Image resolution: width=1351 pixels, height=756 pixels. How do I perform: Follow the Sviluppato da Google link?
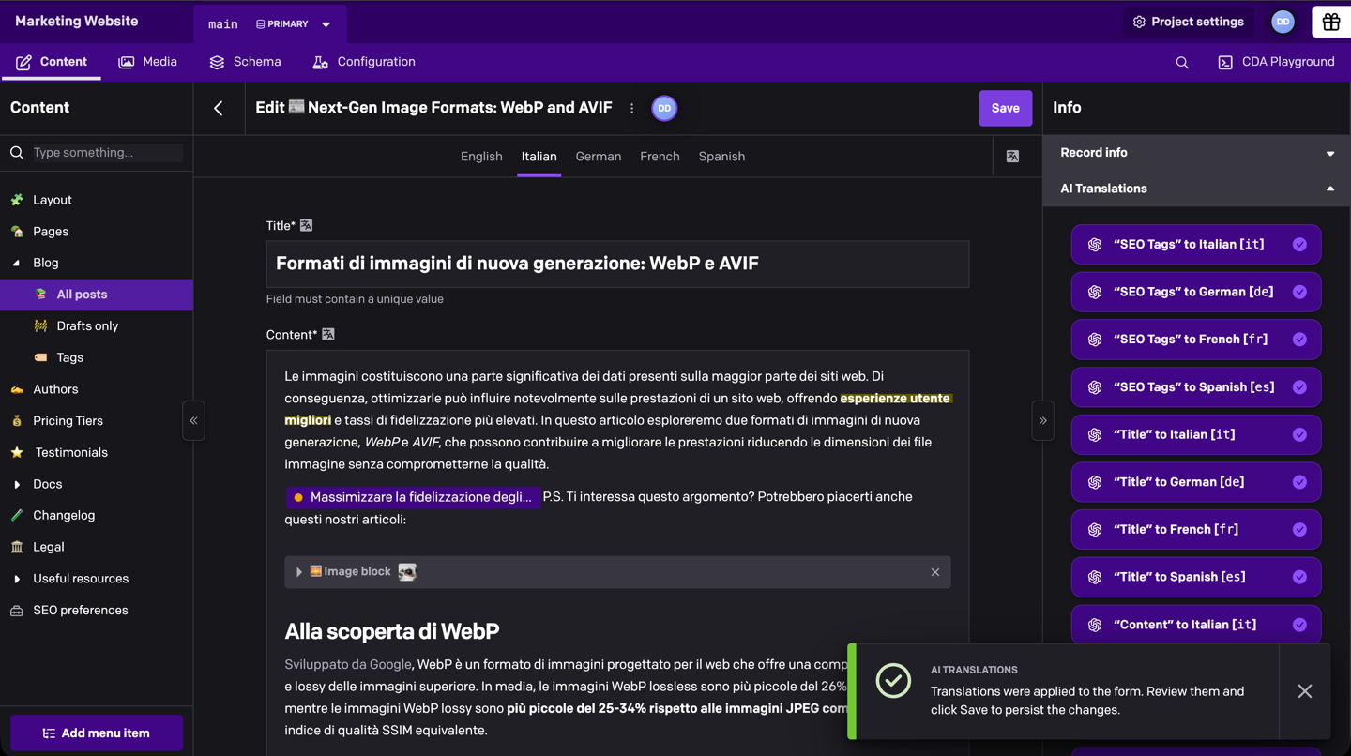(348, 664)
